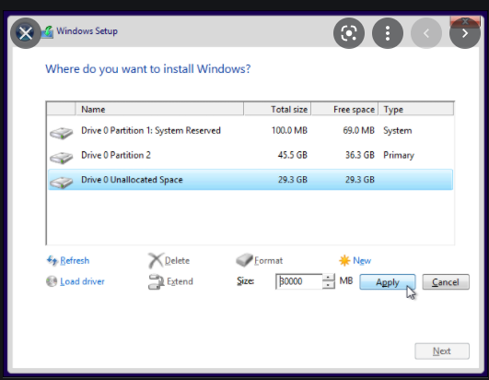Click the System type cell
Viewport: 489px width, 380px height.
pos(398,131)
